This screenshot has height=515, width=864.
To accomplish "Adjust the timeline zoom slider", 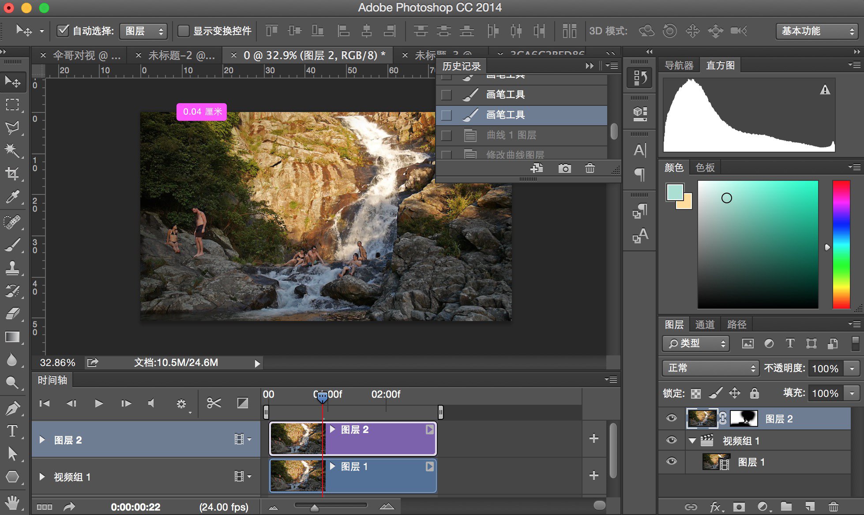I will pyautogui.click(x=315, y=508).
